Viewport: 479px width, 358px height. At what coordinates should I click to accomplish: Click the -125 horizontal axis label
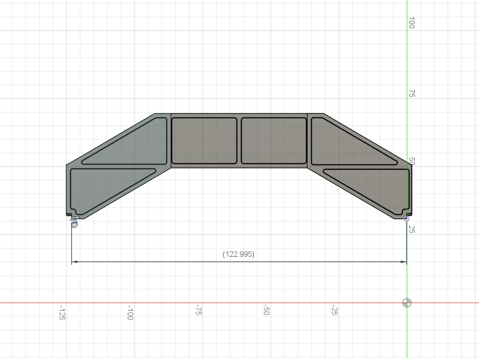[62, 312]
